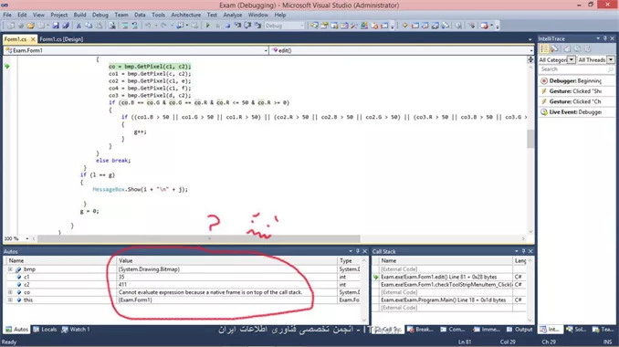Click the Show Next Statement yellow arrow icon

point(405,26)
